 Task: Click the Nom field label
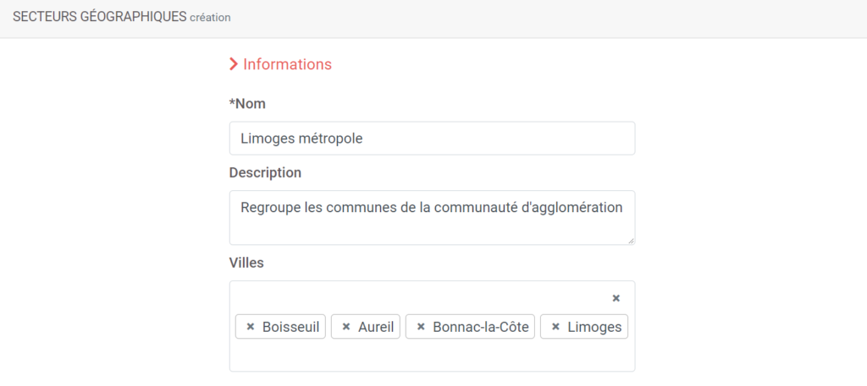pos(247,104)
